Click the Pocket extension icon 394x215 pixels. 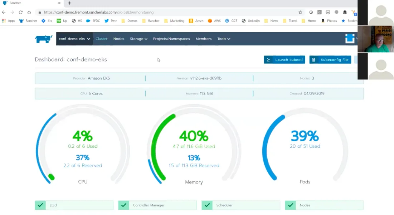click(328, 12)
